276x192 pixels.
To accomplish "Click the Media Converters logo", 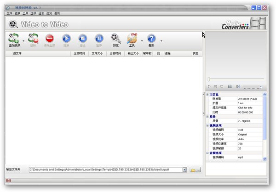I will click(x=235, y=25).
